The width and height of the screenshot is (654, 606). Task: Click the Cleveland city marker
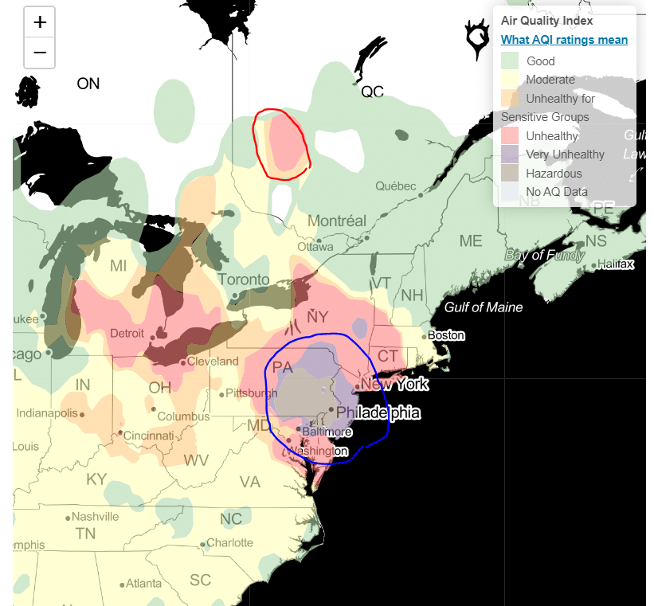coord(183,362)
